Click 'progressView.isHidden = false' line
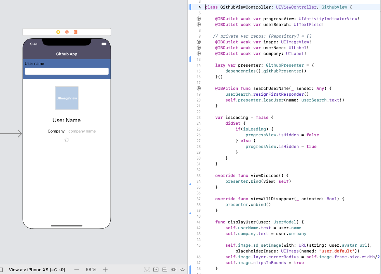381x274 pixels. pos(282,135)
